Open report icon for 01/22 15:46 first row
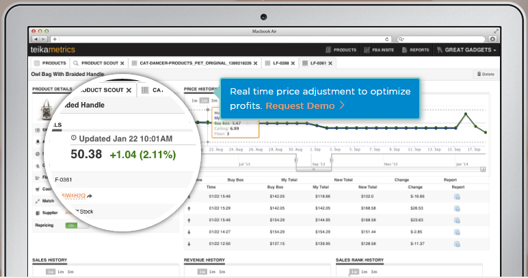 pos(458,197)
